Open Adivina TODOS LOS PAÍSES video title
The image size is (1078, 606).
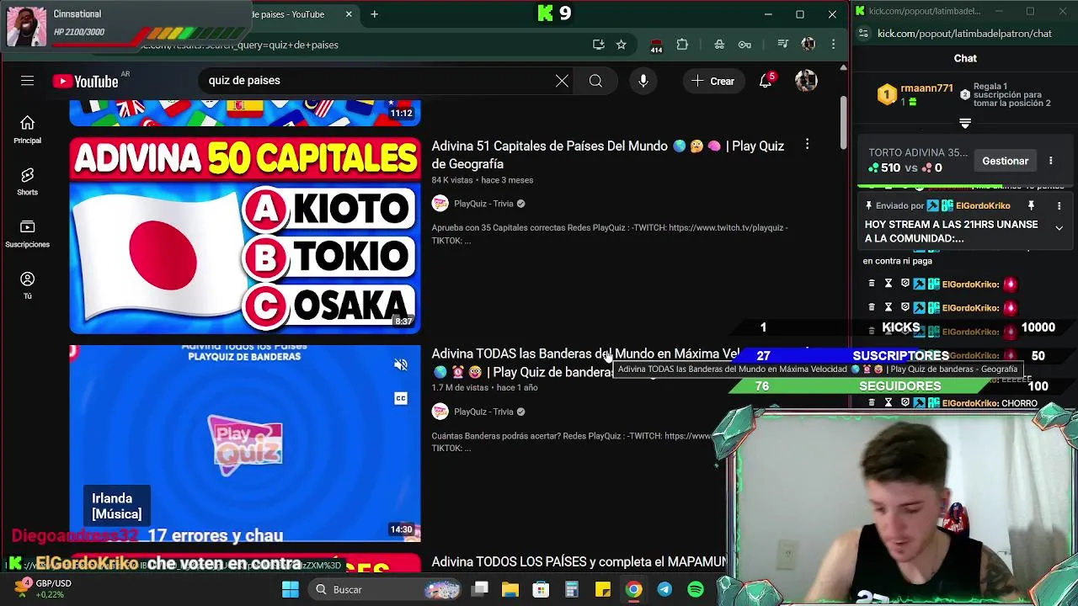pyautogui.click(x=579, y=561)
